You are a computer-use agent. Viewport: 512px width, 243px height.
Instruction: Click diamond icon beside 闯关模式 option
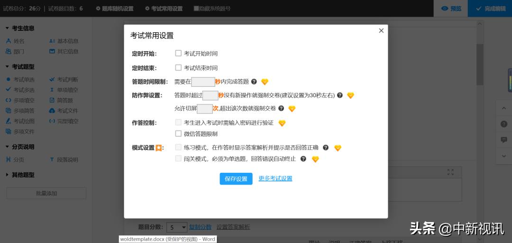click(315, 159)
